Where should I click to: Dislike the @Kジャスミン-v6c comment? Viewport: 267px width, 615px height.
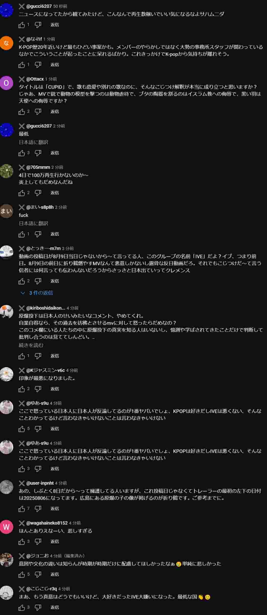coord(38,389)
